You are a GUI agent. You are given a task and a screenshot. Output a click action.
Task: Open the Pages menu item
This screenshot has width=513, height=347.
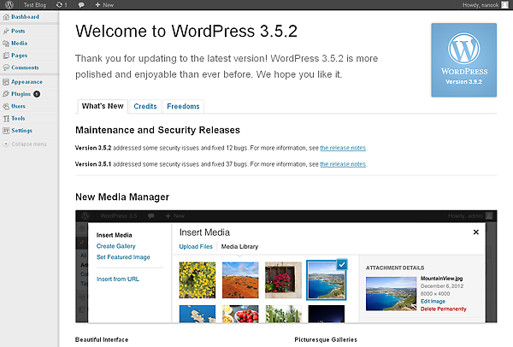[20, 56]
